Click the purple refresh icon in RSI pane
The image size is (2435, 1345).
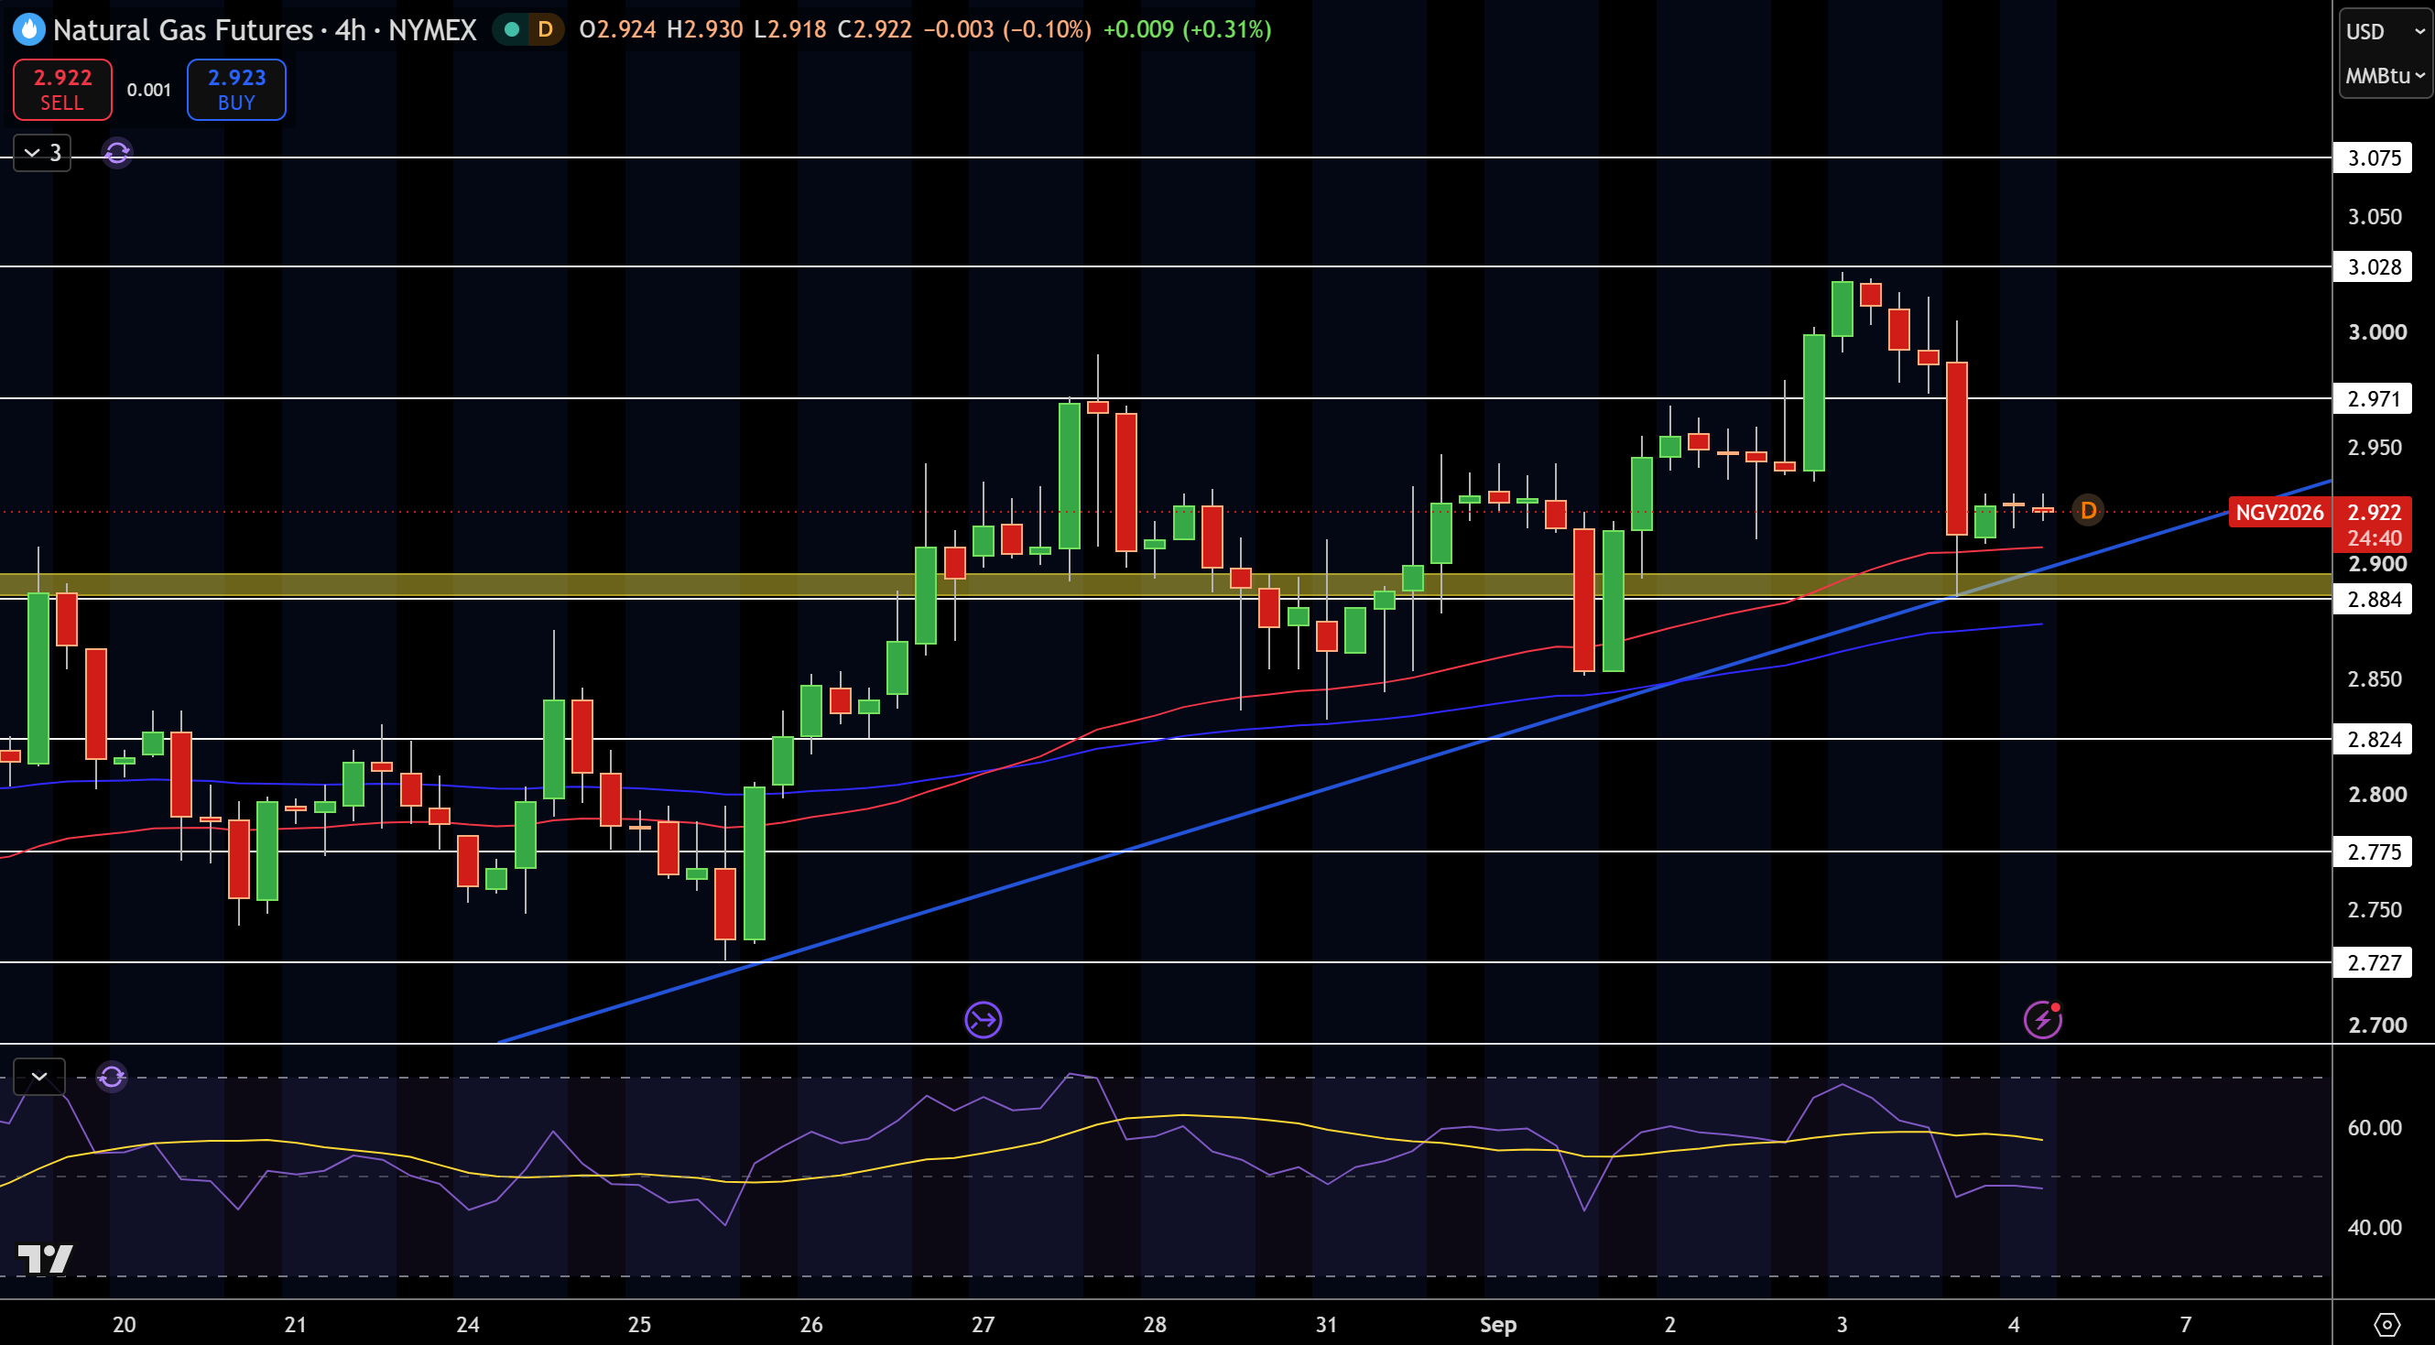[112, 1077]
